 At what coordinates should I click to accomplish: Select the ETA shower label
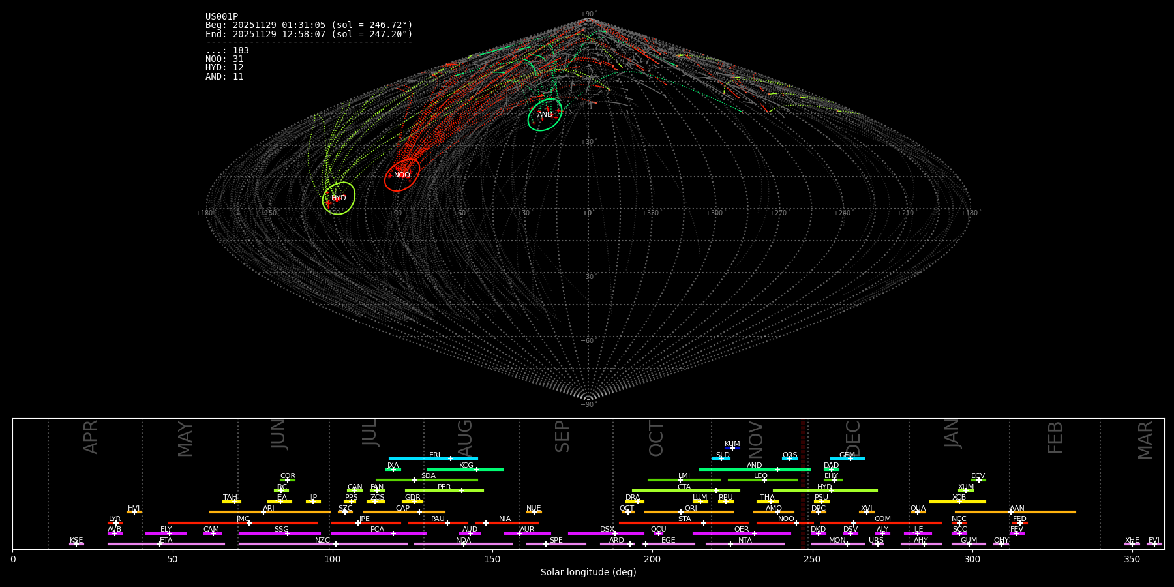click(166, 541)
